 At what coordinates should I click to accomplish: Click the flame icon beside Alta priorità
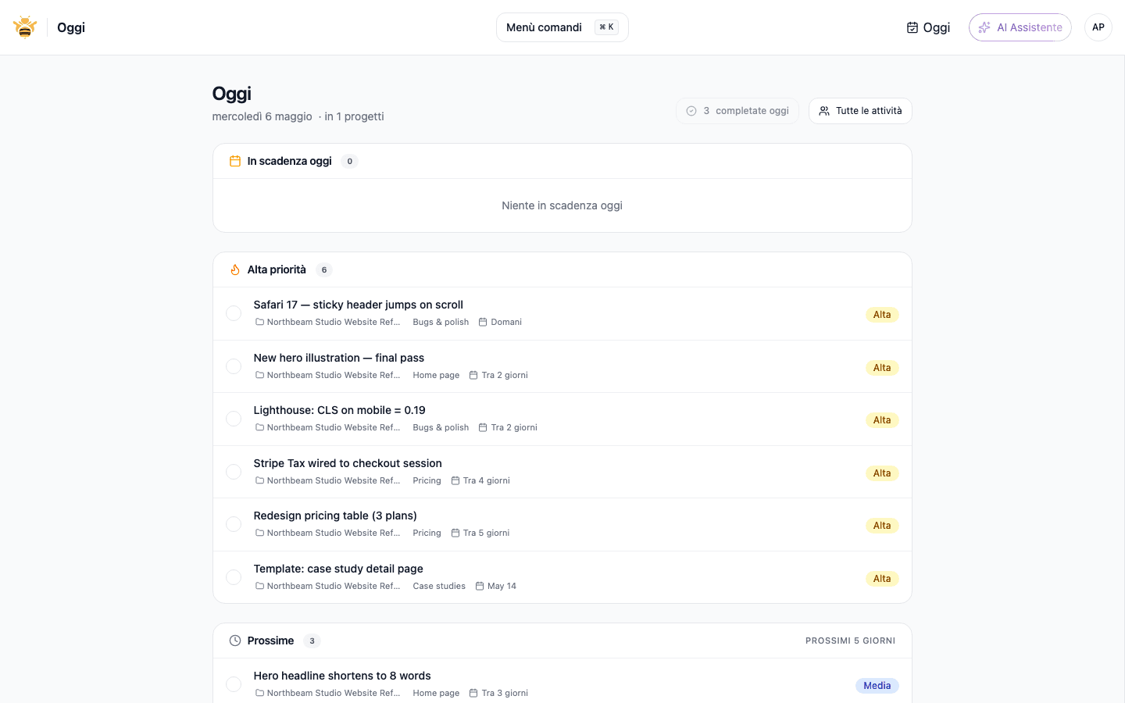click(x=234, y=269)
